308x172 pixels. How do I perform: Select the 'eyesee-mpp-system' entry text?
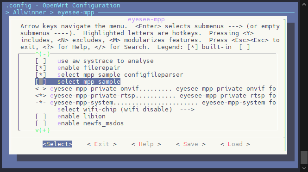[x=82, y=103]
